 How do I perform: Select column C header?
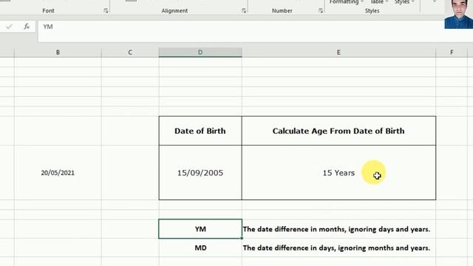[x=130, y=52]
